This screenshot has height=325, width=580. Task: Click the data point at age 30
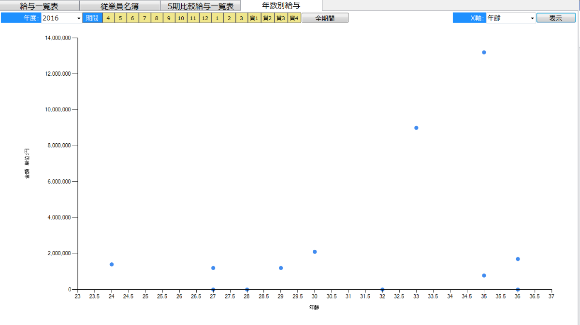click(315, 252)
